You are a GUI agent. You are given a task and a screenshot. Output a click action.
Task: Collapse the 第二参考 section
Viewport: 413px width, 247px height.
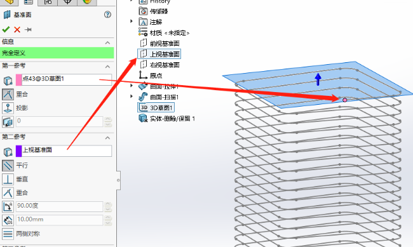[107, 138]
